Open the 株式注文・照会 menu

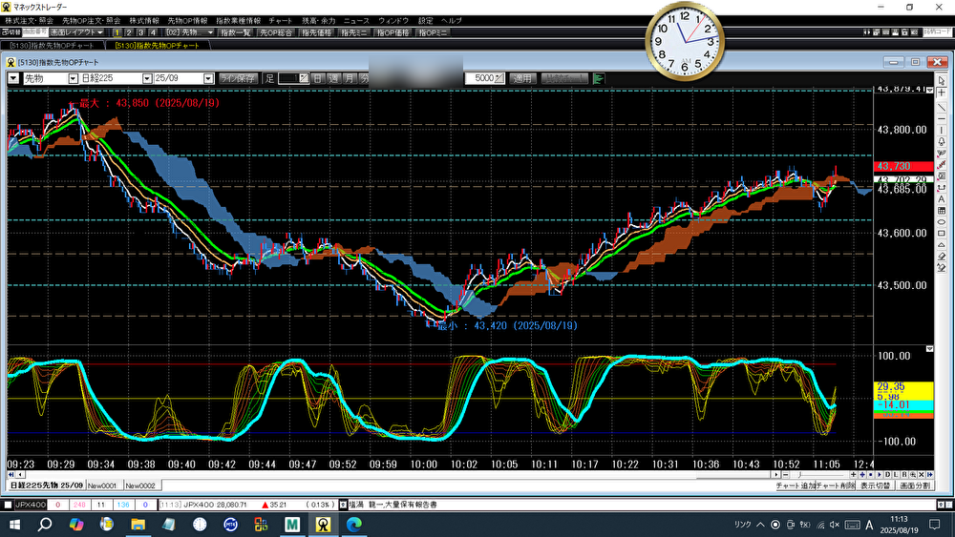point(30,21)
